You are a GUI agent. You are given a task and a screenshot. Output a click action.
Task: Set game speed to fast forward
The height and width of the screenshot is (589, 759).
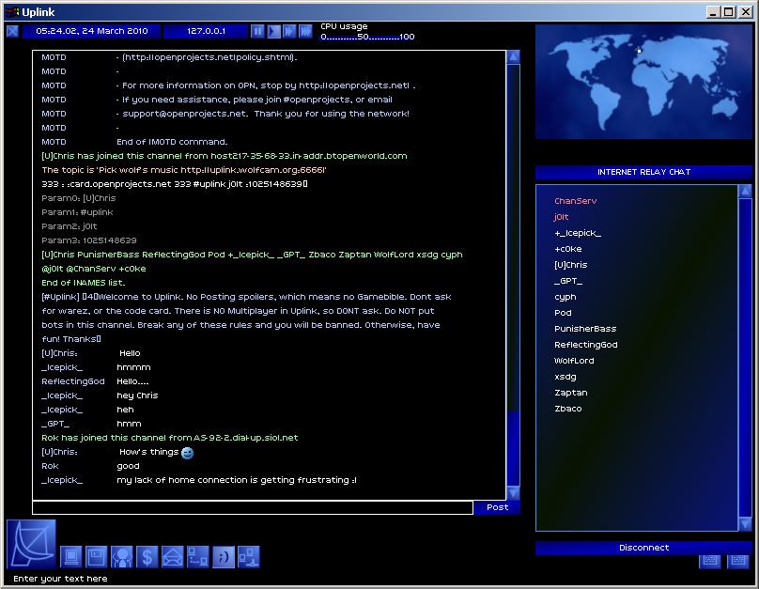[x=289, y=31]
